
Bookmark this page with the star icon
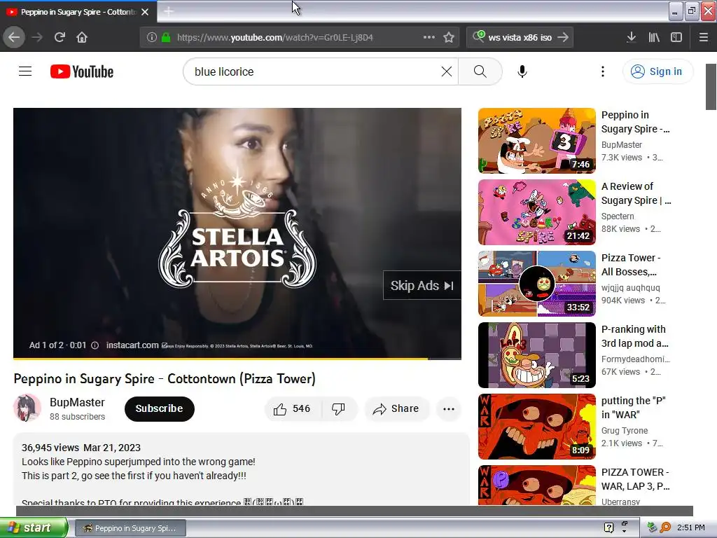449,38
